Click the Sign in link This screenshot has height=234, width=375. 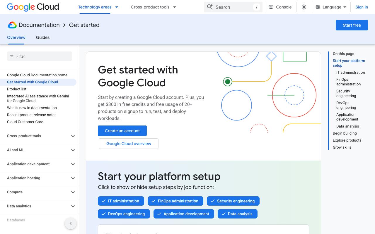click(362, 7)
